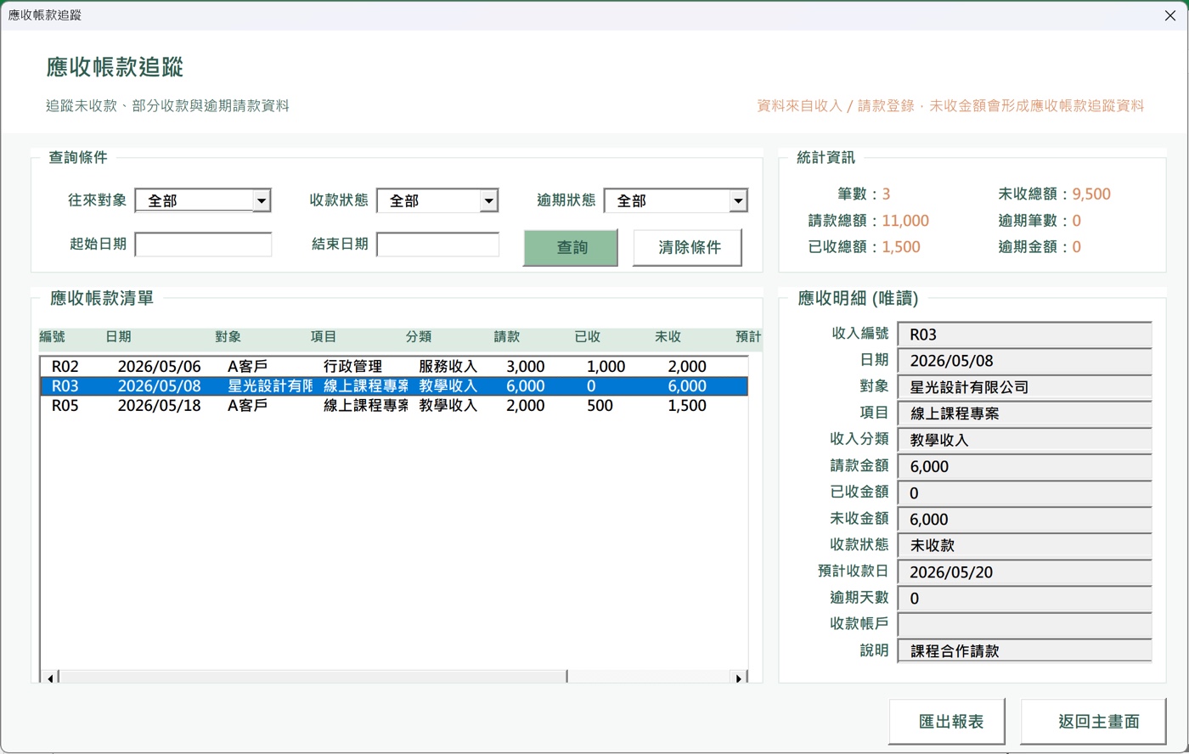Viewport: 1189px width, 754px height.
Task: Click the 說明 field 課程合作請款
Action: click(x=1024, y=651)
